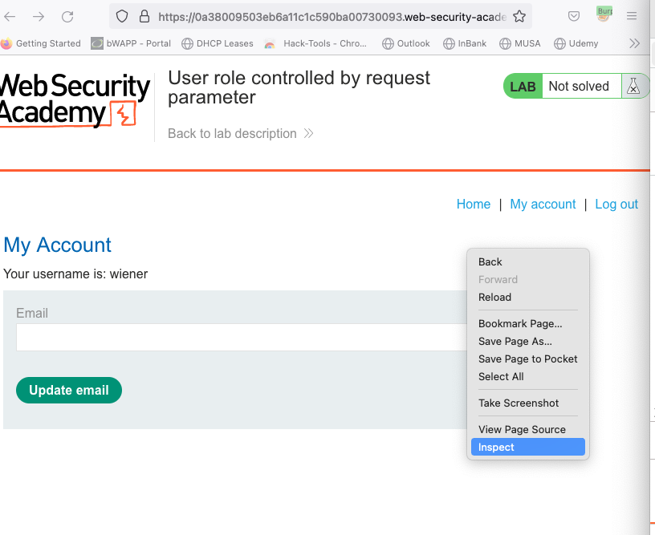Open the shield tracking protection icon
This screenshot has height=535, width=655.
click(121, 17)
